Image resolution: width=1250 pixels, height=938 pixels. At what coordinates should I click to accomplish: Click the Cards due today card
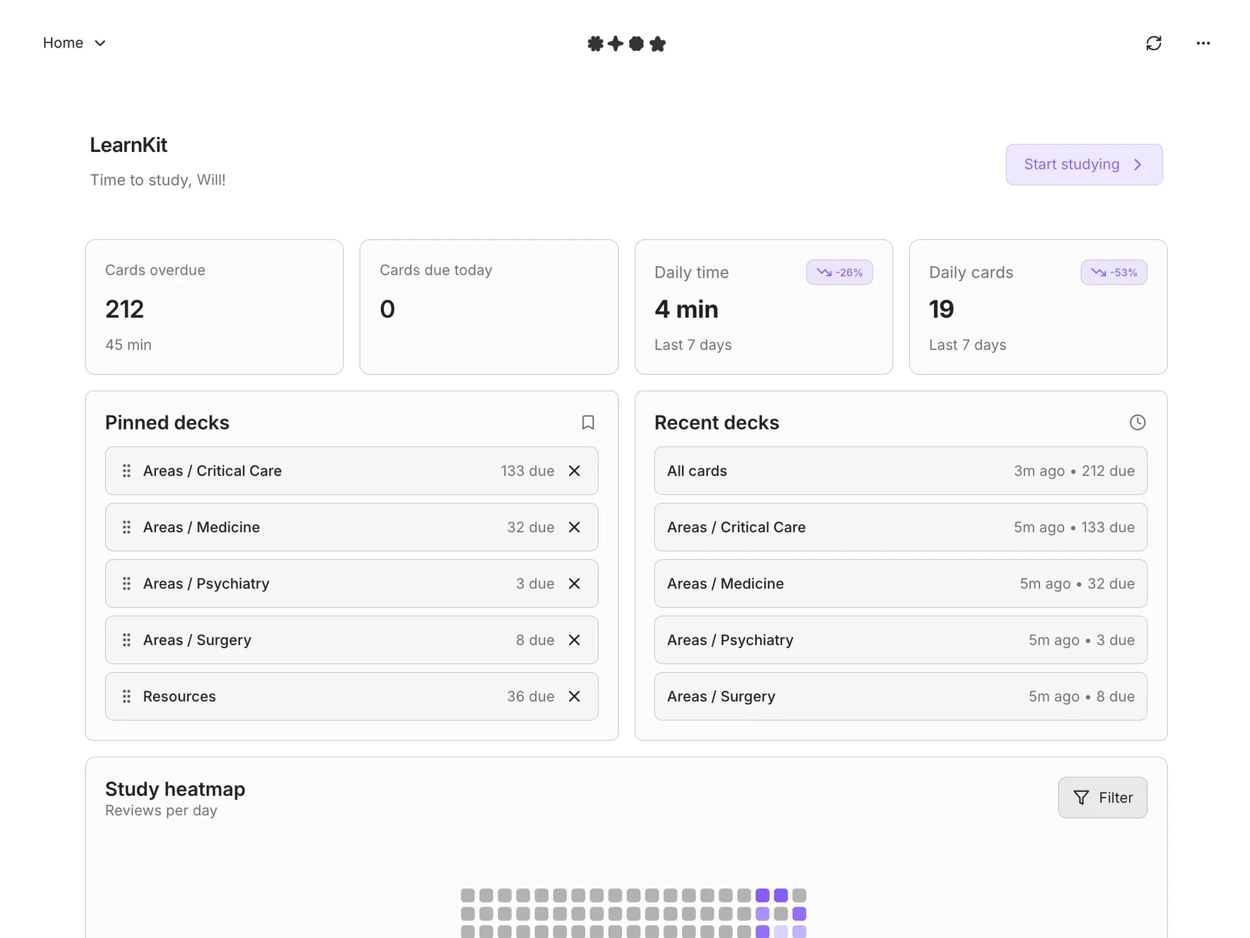coord(489,307)
